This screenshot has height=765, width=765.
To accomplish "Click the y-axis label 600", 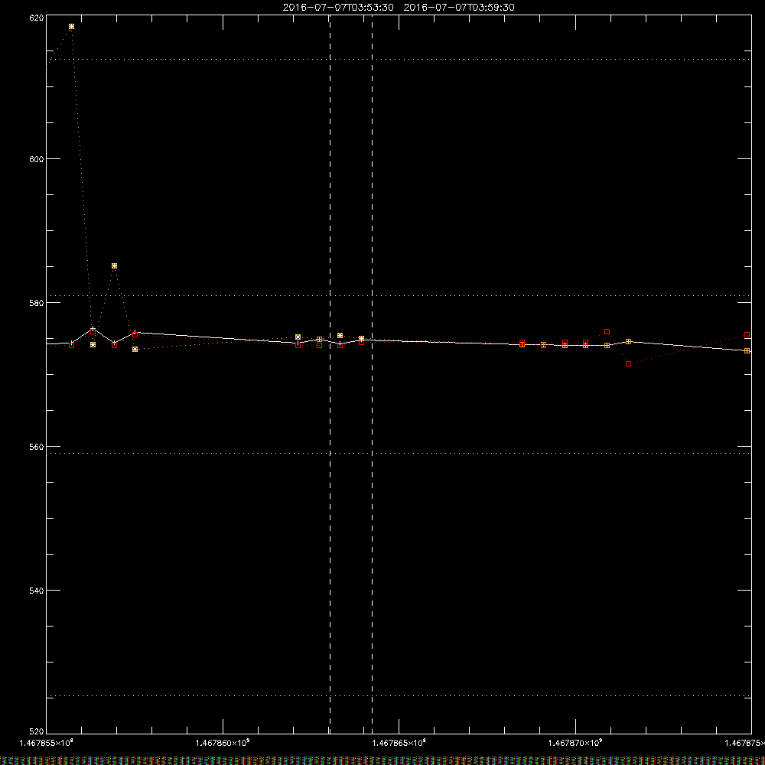I will (x=37, y=159).
